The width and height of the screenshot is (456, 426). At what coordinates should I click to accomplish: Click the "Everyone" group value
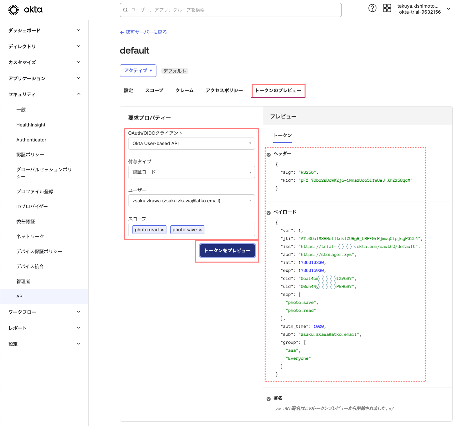[298, 358]
